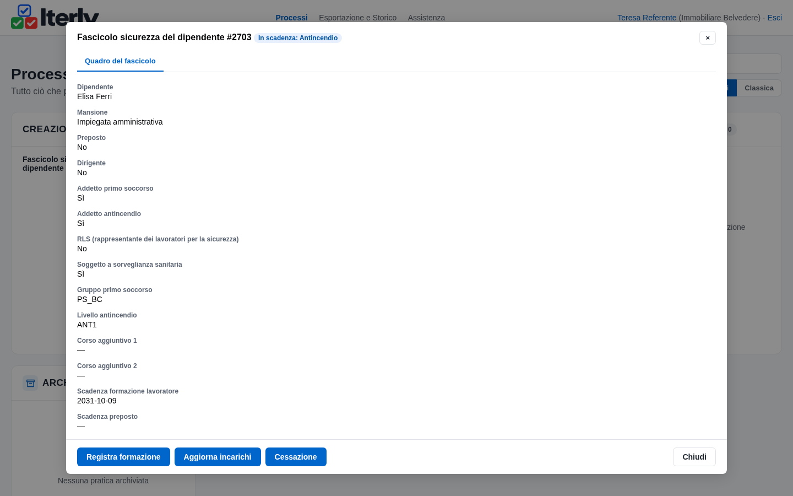Click the In scadenza: Antincendio badge
The width and height of the screenshot is (793, 496).
[298, 38]
